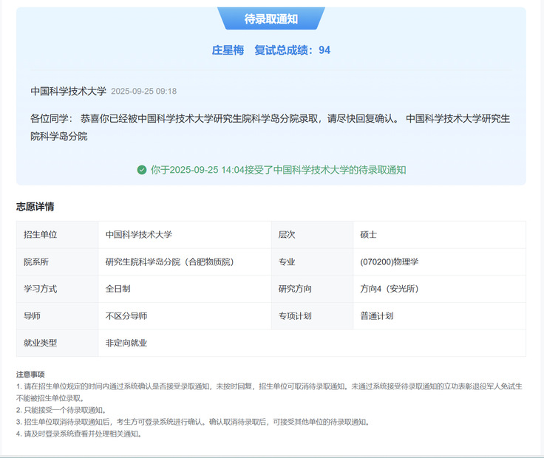Click the green checkmark acceptance icon

(142, 170)
